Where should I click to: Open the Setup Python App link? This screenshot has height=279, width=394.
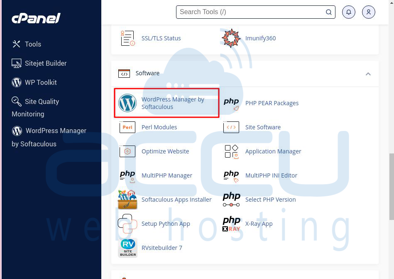point(166,224)
